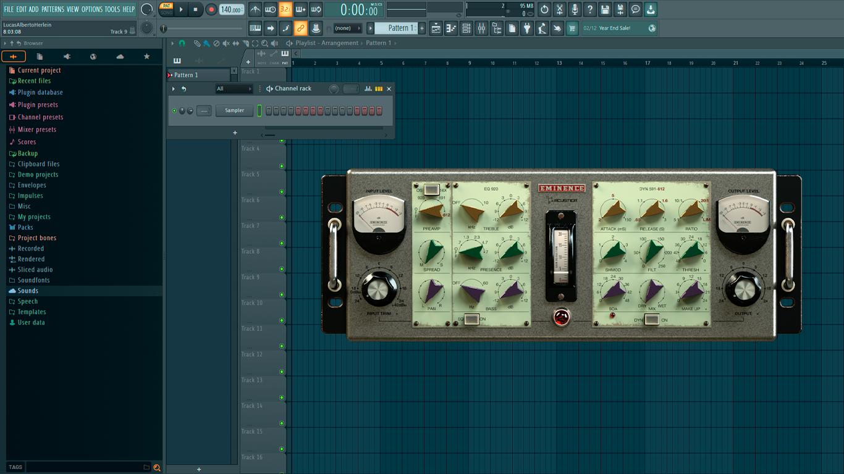This screenshot has height=474, width=844.
Task: Click the Eminence INPUT TRIM knob
Action: point(379,289)
